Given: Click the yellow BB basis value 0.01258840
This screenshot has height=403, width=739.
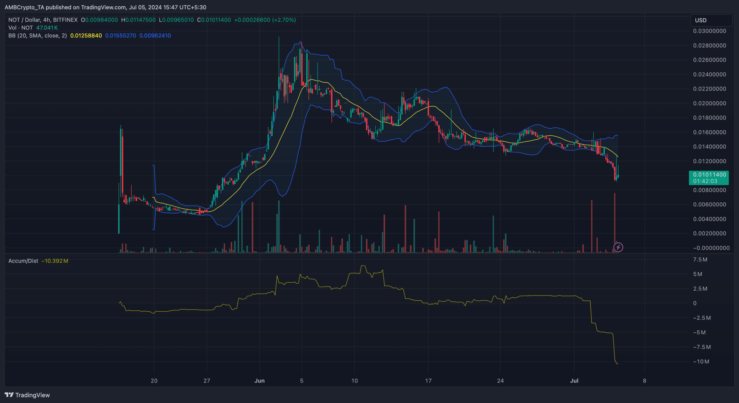Looking at the screenshot, I should tap(86, 35).
